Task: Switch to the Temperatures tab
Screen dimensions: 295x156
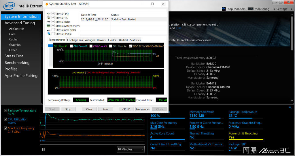Action: (57, 40)
